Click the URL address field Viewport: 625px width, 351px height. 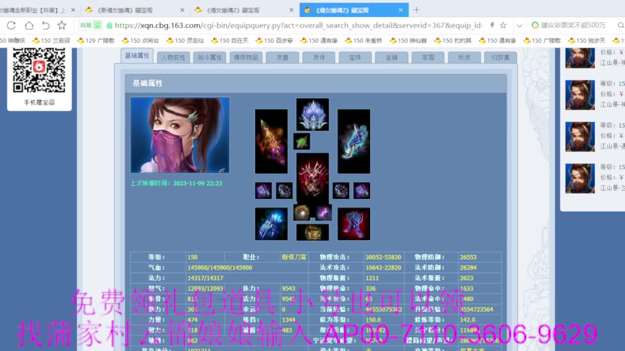point(299,25)
